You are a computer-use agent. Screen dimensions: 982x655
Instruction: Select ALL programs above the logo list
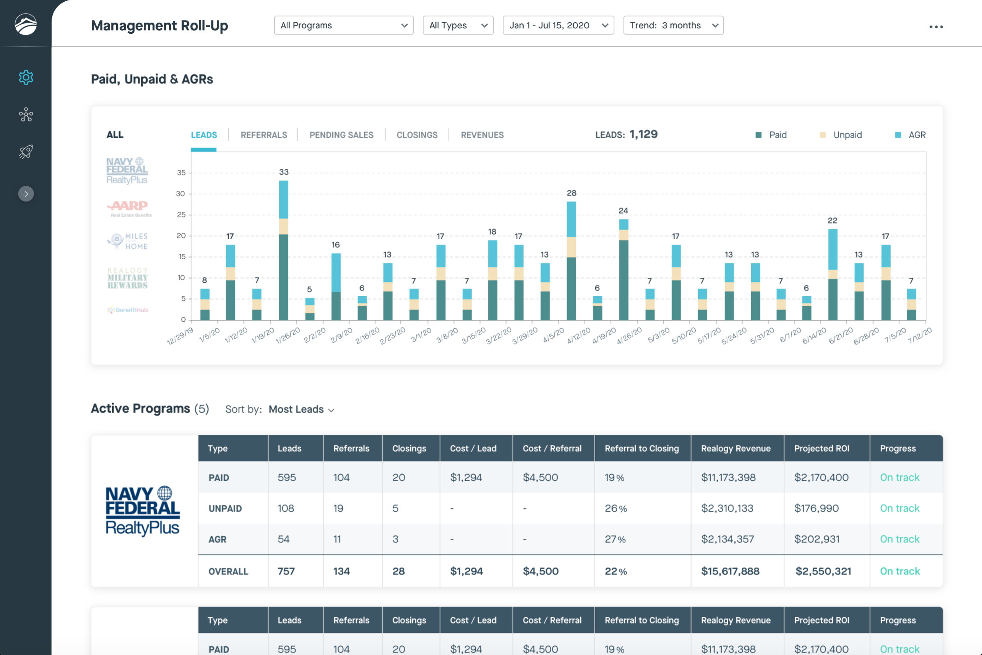(115, 135)
